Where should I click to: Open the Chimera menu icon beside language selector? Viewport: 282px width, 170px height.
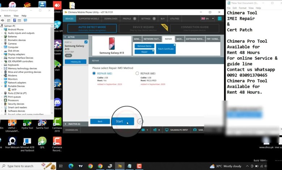219,18
